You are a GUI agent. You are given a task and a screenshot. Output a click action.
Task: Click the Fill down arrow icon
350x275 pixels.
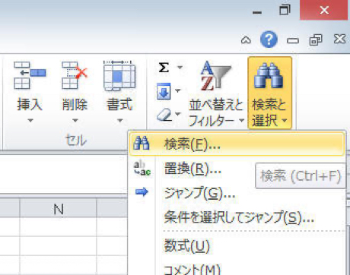coord(164,91)
